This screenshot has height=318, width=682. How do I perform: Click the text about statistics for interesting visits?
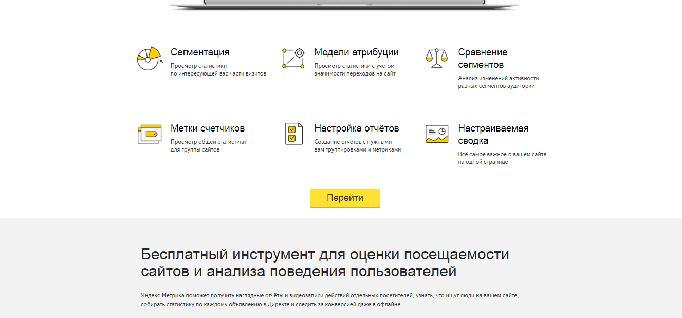point(218,70)
